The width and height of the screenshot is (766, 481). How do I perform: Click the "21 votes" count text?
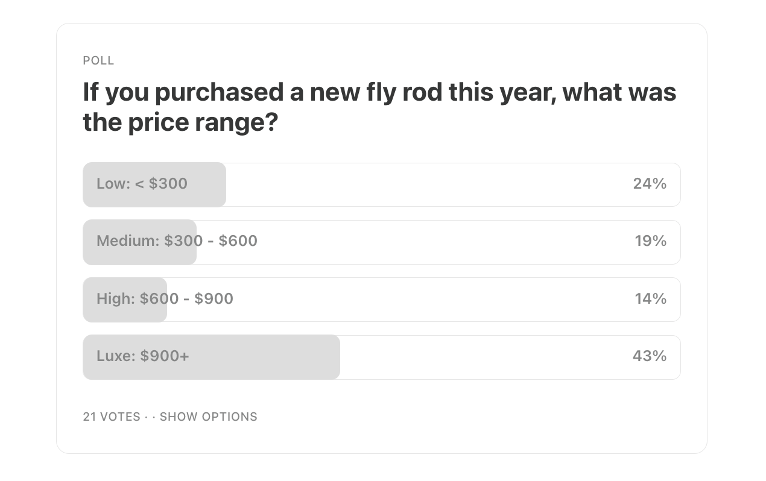click(x=112, y=417)
